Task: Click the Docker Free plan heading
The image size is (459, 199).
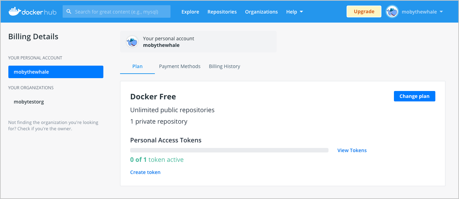Action: coord(153,97)
